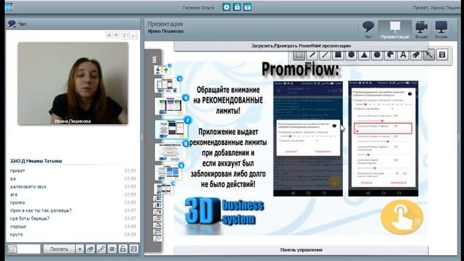Select the whiteboard eraser tool
Screen dimensions: 464x261
(416, 55)
